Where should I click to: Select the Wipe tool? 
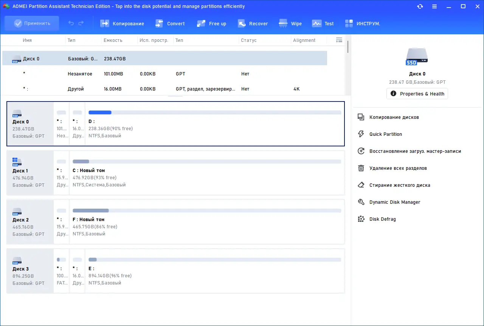(290, 23)
